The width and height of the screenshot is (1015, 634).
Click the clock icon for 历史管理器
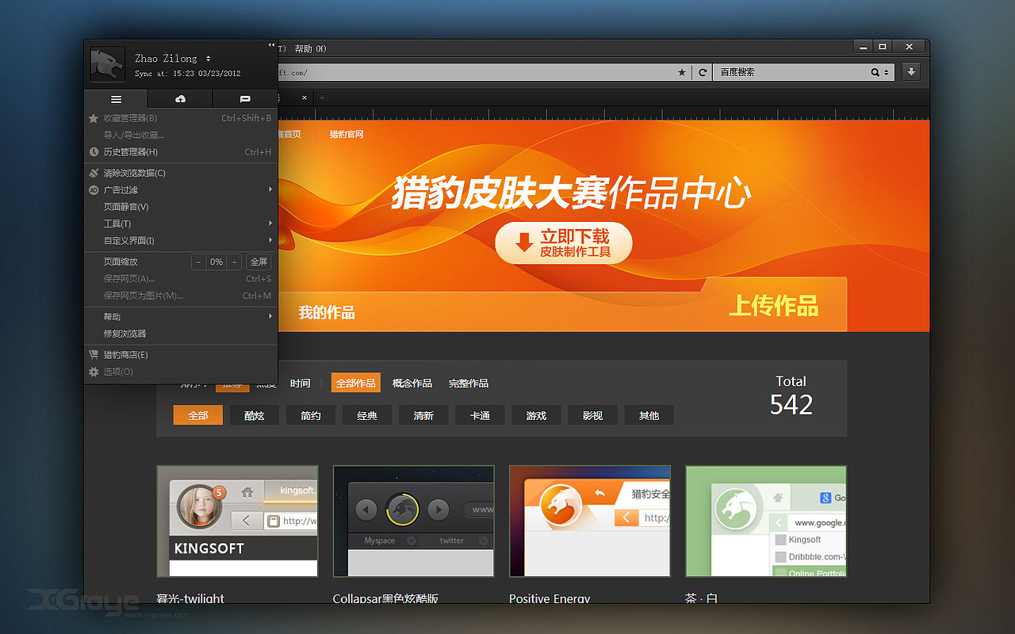94,151
